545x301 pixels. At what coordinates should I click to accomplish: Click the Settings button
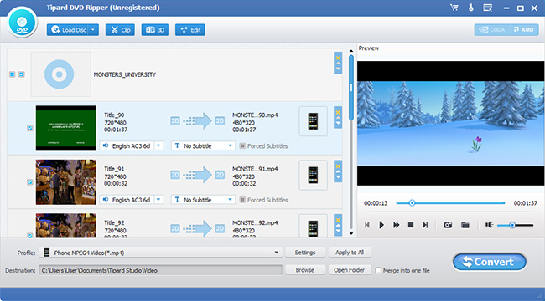coord(305,253)
